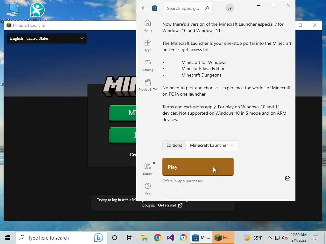Open the Movies & TV section
The height and width of the screenshot is (244, 326).
click(148, 85)
